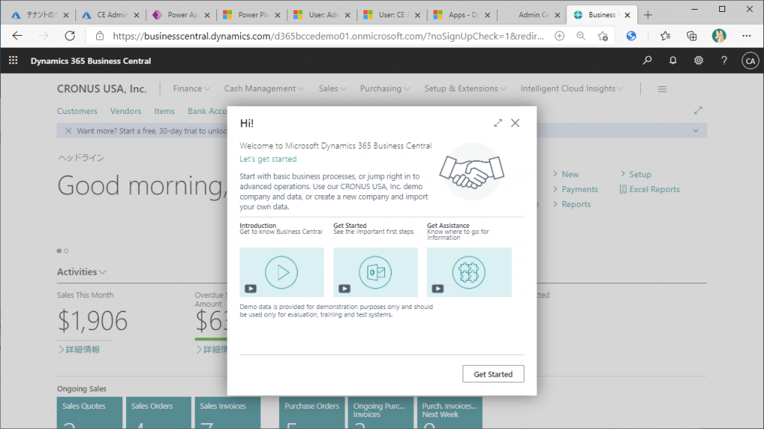The width and height of the screenshot is (764, 429).
Task: Refresh the browser page
Action: pos(69,36)
